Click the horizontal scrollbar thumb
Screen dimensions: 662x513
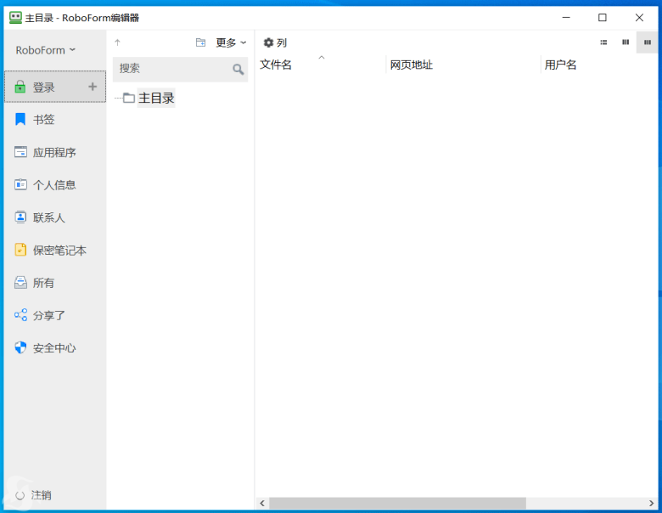pos(397,504)
